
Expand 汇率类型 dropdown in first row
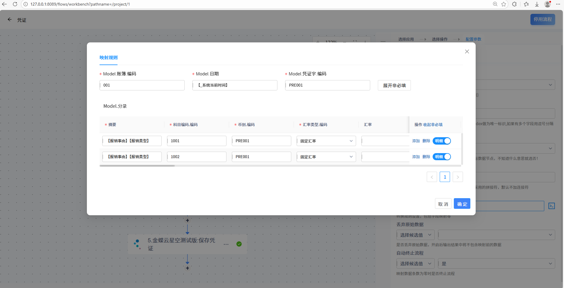[326, 141]
